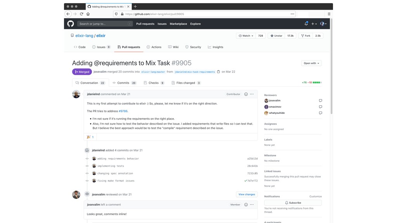Image resolution: width=397 pixels, height=223 pixels.
Task: Open jdanielnd's avatar next to first comment
Action: point(76,94)
